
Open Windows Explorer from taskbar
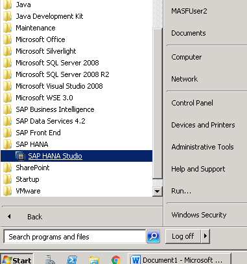click(94, 260)
